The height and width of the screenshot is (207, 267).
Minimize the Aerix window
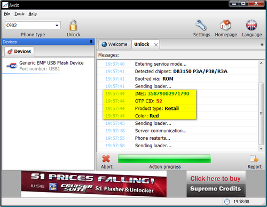(234, 4)
